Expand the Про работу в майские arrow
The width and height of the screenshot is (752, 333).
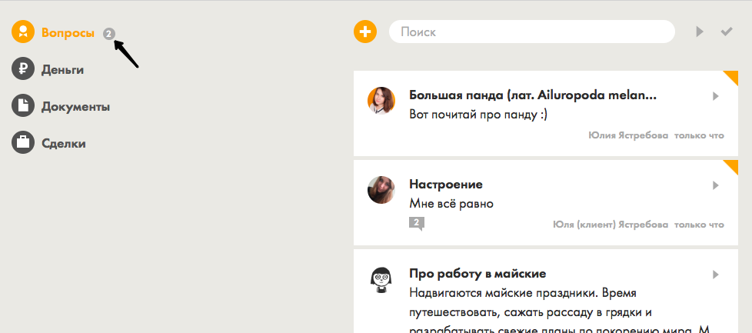tap(715, 275)
